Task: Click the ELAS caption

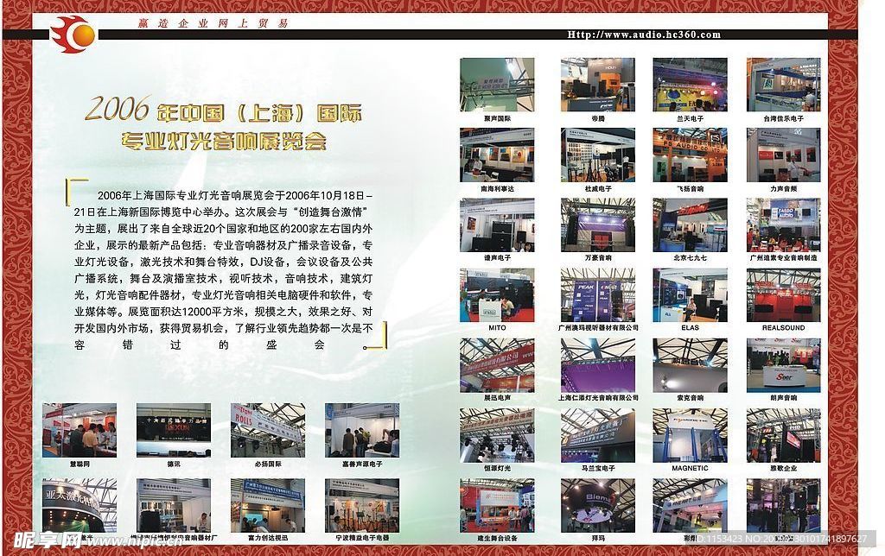Action: point(690,327)
